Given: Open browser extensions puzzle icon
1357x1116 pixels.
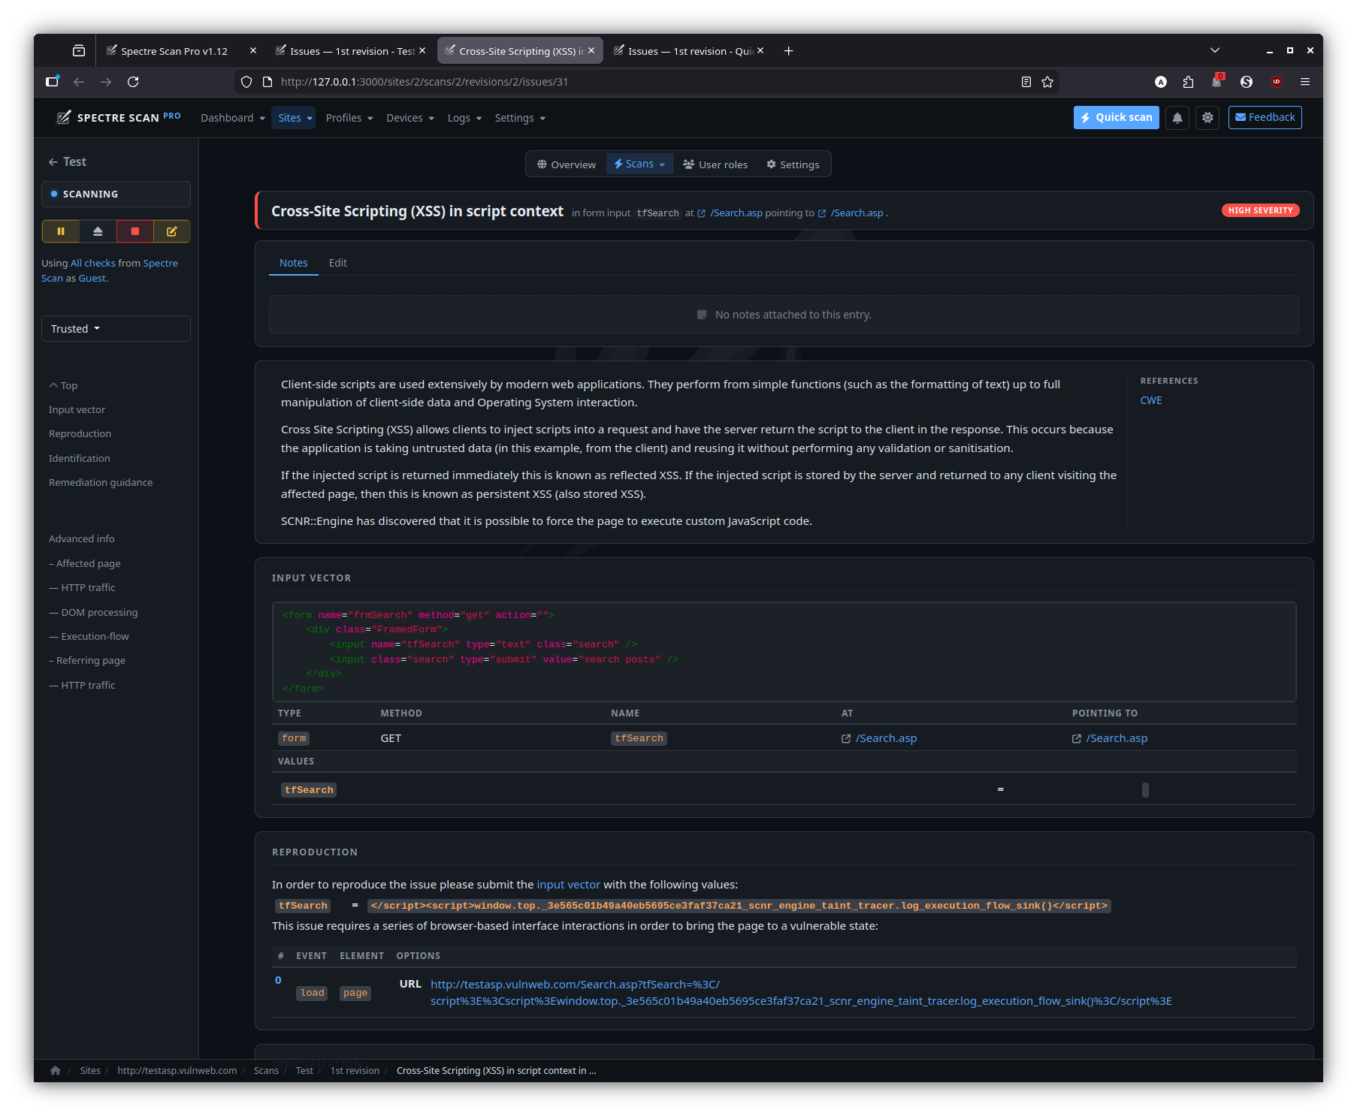Looking at the screenshot, I should pos(1188,82).
